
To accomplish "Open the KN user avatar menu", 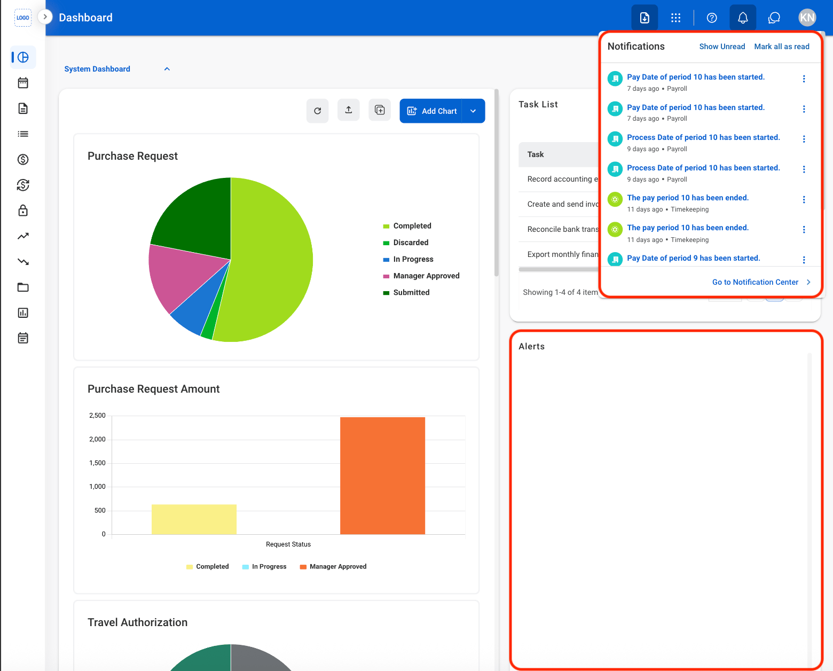I will click(x=807, y=18).
